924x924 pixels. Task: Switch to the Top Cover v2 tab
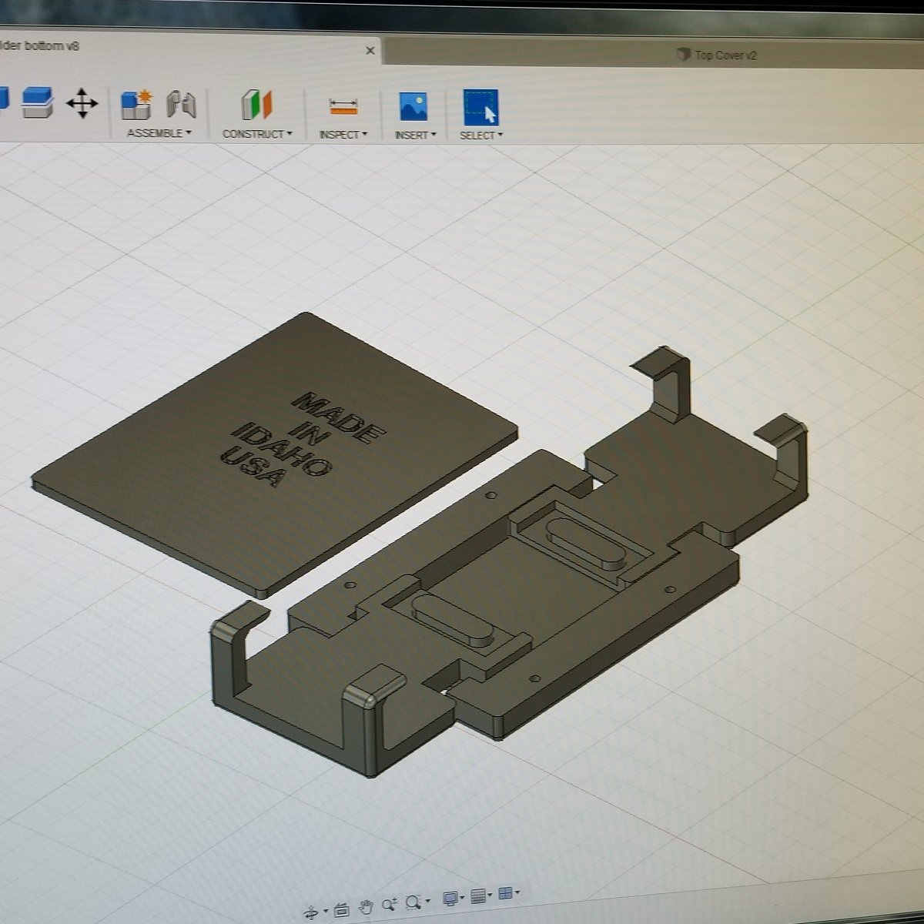[x=718, y=55]
